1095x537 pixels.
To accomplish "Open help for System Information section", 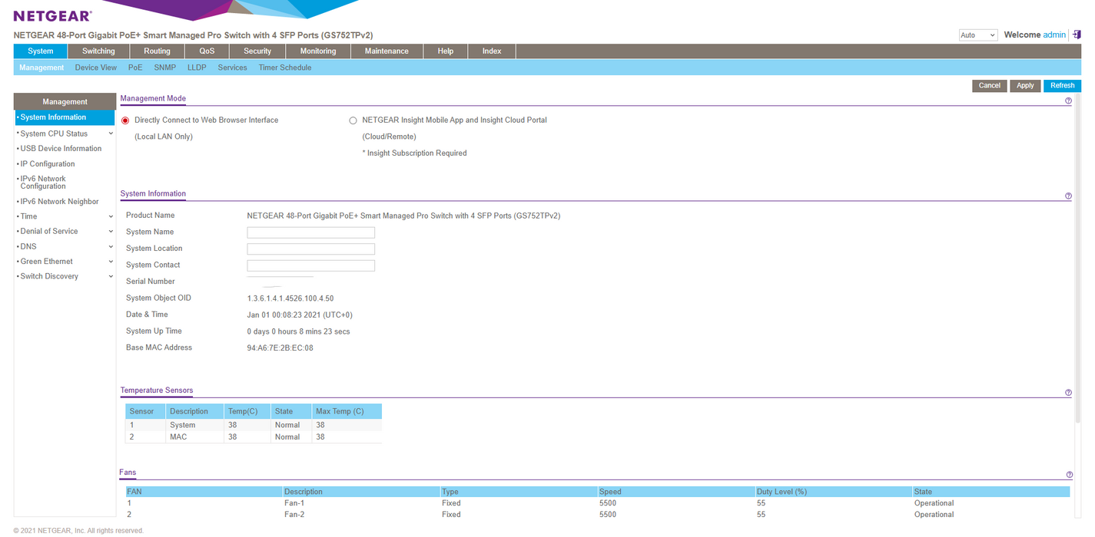I will point(1068,196).
